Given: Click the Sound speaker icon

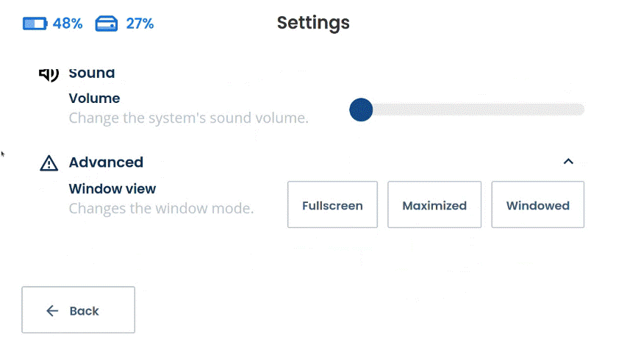Looking at the screenshot, I should (49, 74).
